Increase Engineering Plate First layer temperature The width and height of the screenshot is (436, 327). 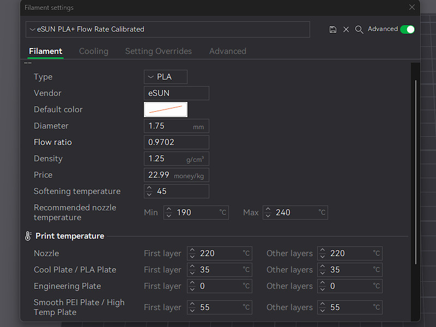tap(192, 283)
